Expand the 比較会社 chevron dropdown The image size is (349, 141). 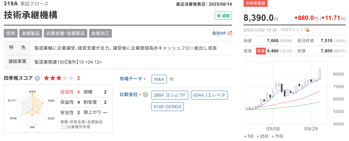[140, 95]
